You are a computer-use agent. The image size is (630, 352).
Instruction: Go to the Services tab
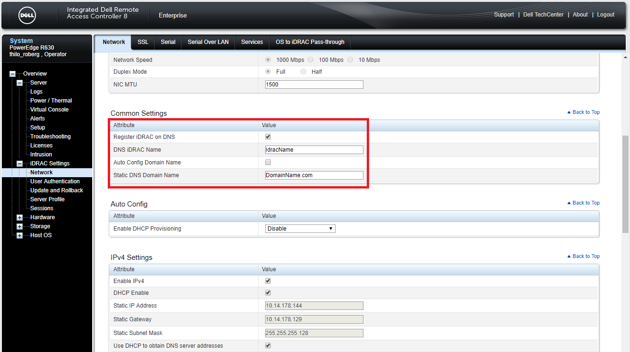click(x=252, y=42)
